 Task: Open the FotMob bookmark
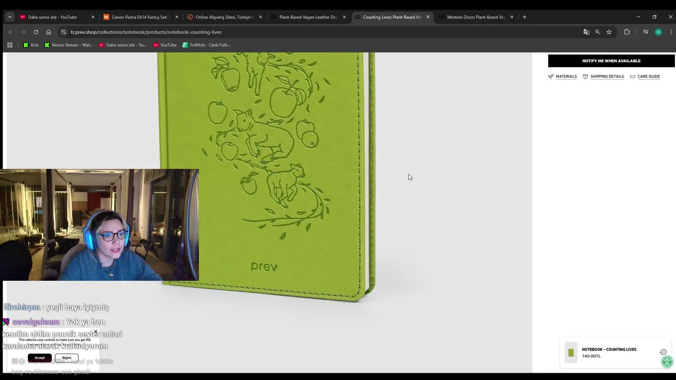click(x=206, y=45)
